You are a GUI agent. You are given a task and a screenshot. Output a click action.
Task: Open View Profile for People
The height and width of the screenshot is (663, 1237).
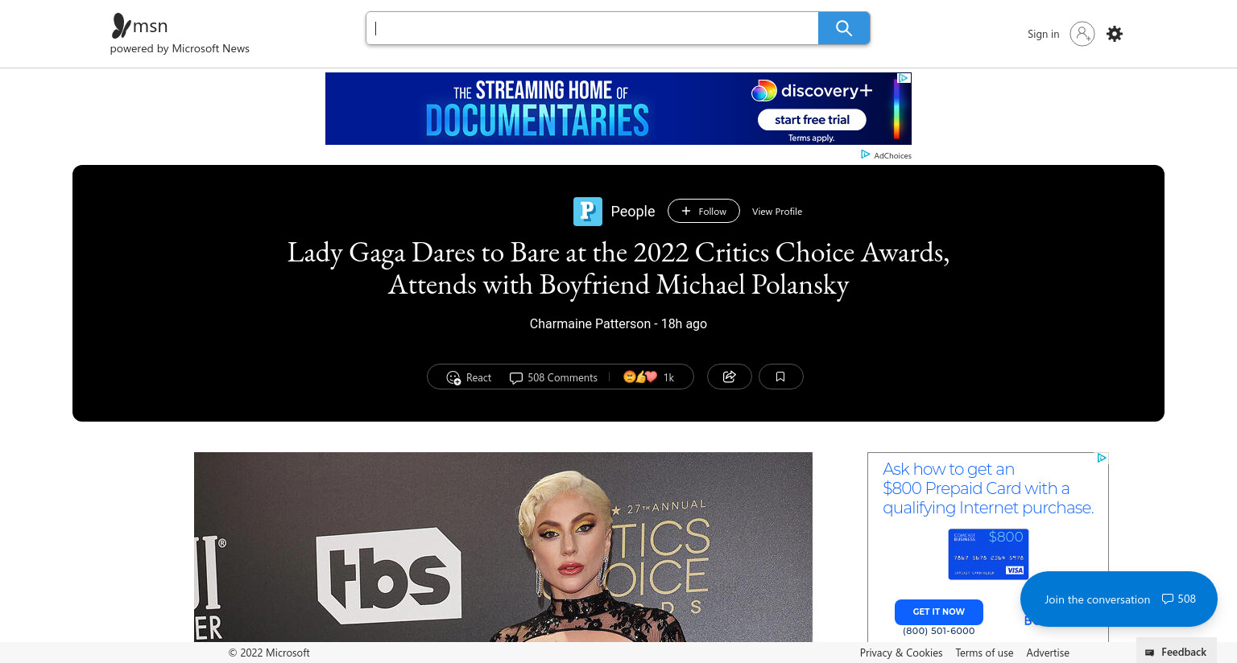777,212
